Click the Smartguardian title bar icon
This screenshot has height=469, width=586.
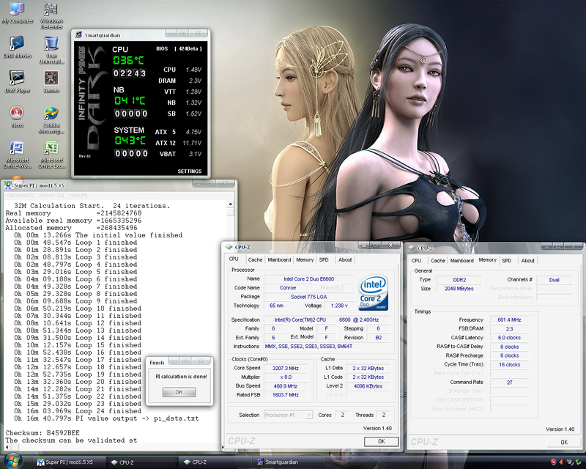click(x=78, y=34)
